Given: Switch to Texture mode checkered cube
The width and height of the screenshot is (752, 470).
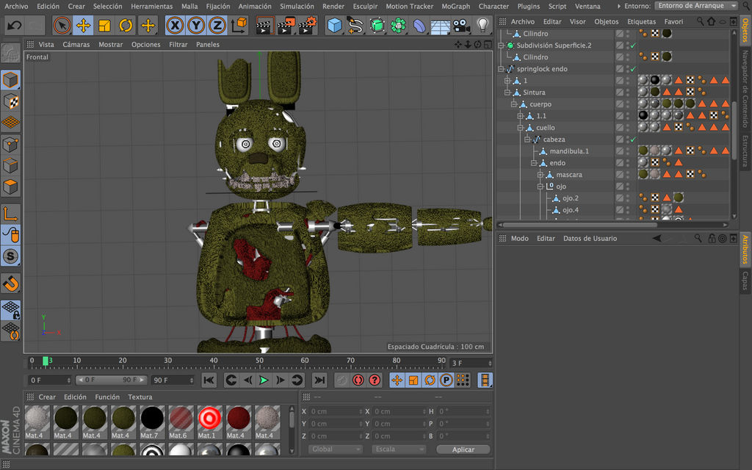Looking at the screenshot, I should 10,101.
